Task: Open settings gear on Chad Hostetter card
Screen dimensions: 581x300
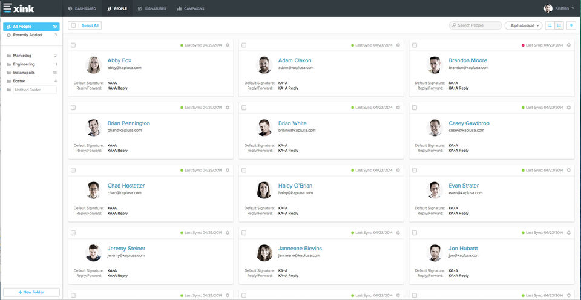Action: coord(228,171)
